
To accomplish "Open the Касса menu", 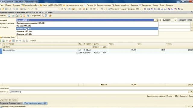I will [x=44, y=5].
